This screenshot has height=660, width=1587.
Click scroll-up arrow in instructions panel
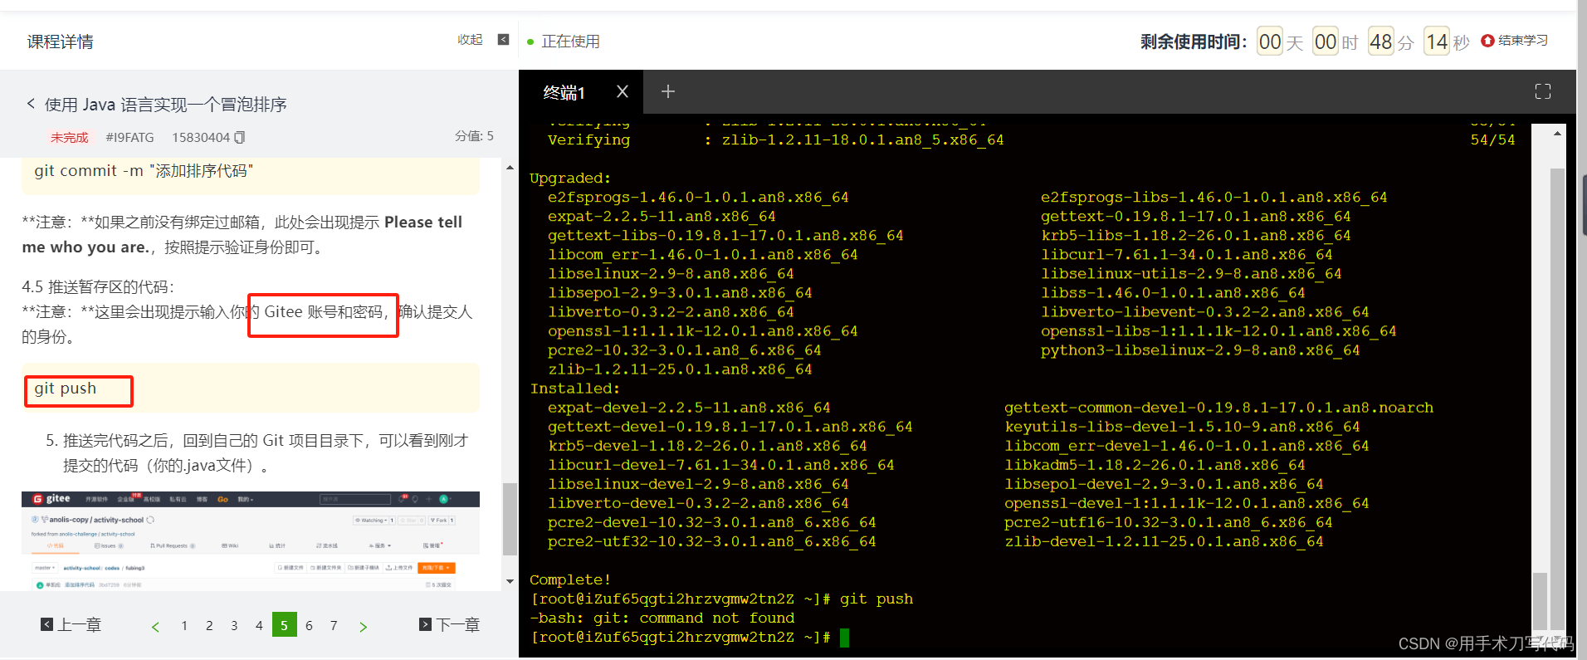pyautogui.click(x=510, y=167)
